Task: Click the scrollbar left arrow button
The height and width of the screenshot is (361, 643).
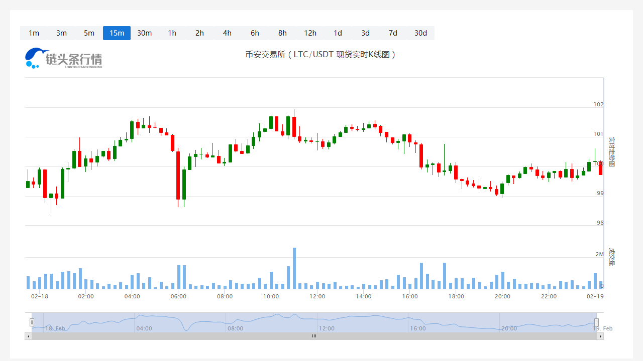Action: click(x=28, y=336)
